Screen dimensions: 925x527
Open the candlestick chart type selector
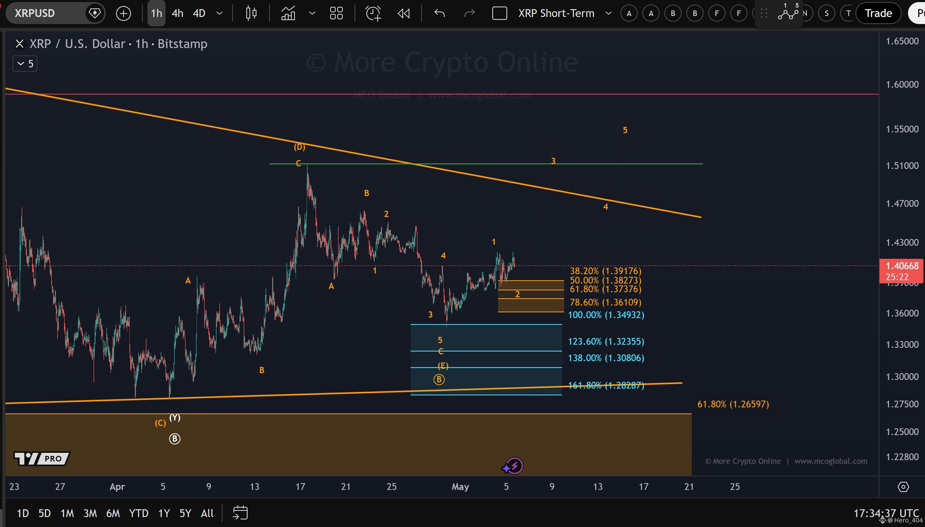click(251, 13)
